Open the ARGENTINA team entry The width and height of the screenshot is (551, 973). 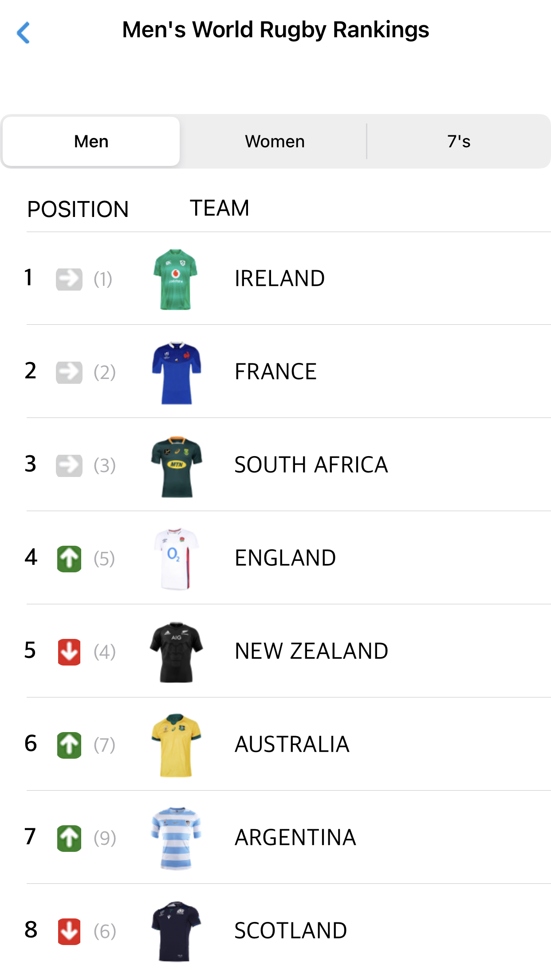point(295,838)
